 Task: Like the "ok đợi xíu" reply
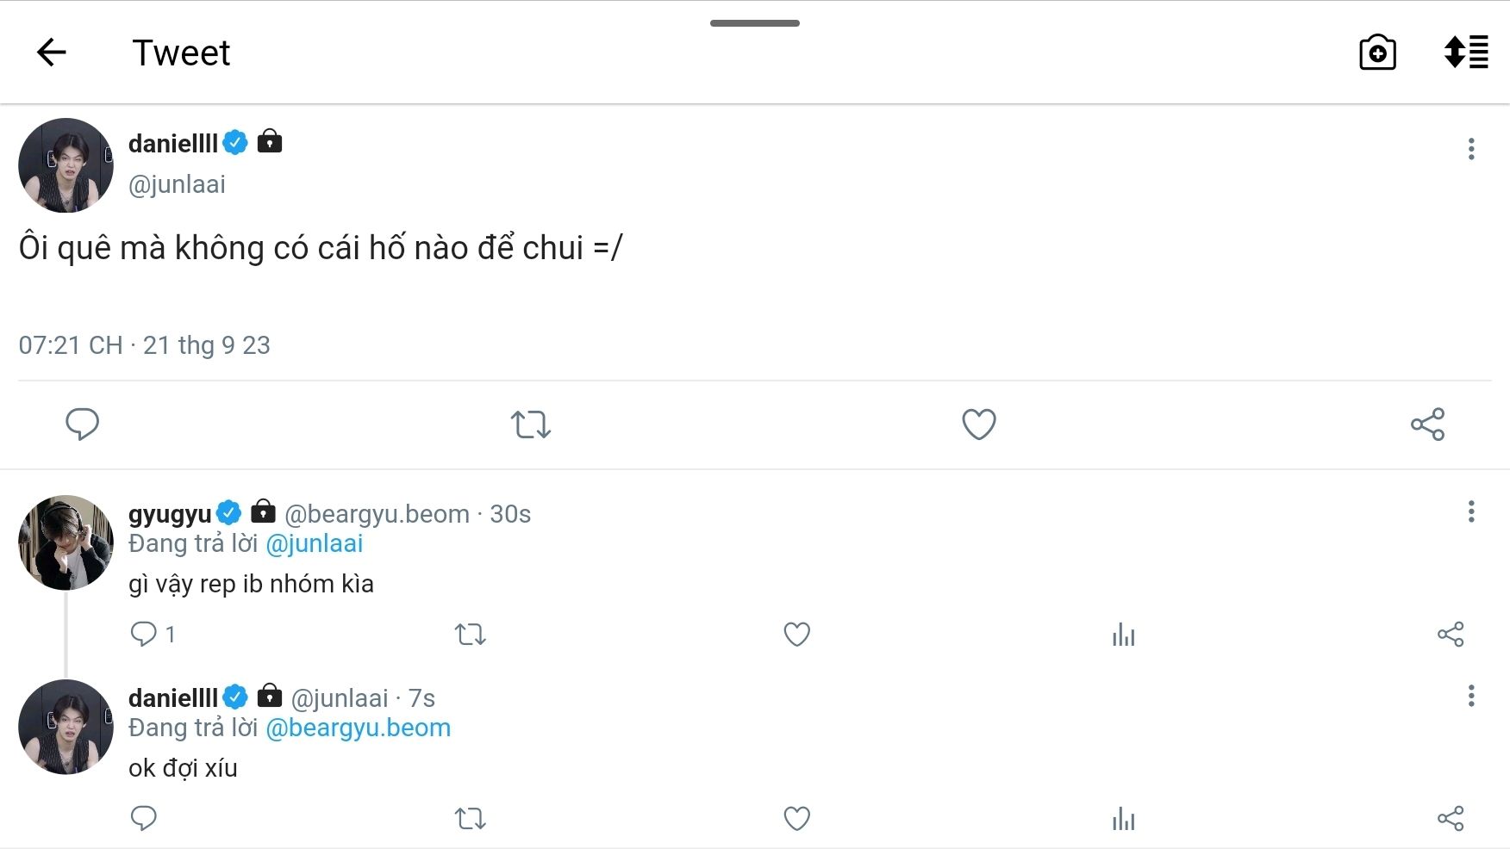pos(796,818)
